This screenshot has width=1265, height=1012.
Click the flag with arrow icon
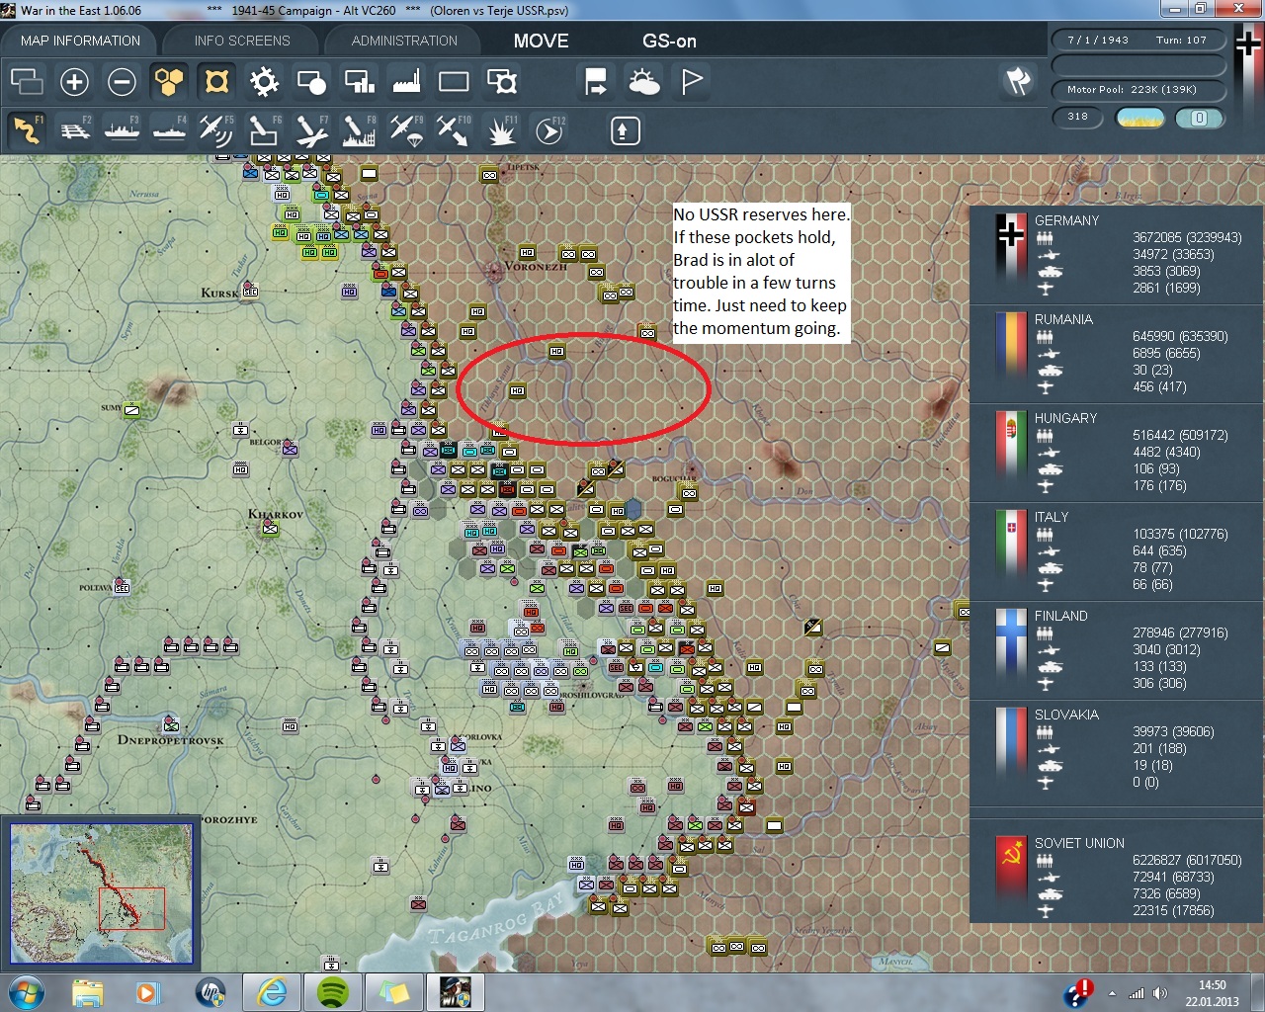coord(596,82)
